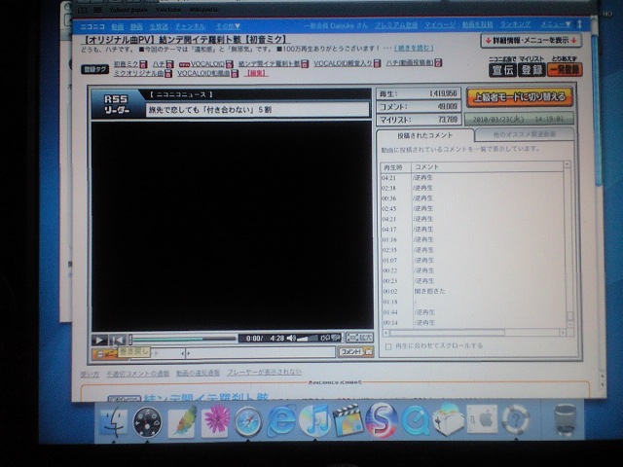Select the comment row at 02:38
623x467 pixels.
472,188
